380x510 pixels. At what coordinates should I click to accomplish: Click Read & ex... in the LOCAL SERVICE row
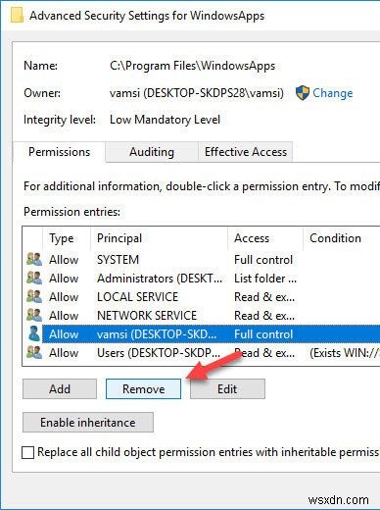[x=264, y=297]
